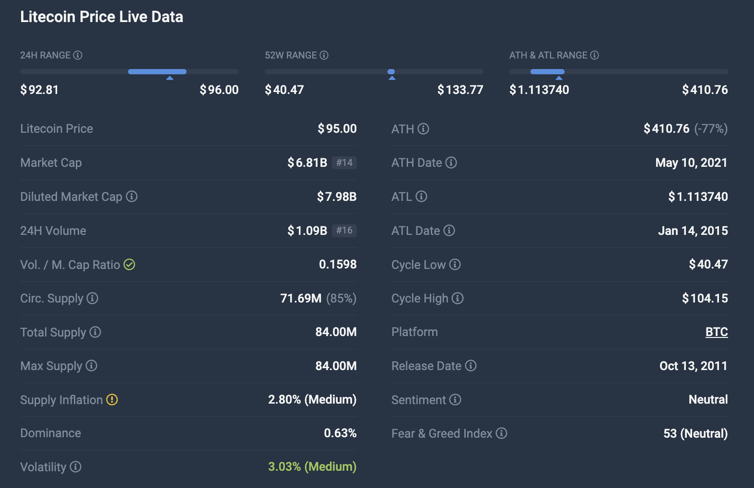Click the yellow warning icon by Supply Inflation
Viewport: 754px width, 488px height.
coord(112,400)
